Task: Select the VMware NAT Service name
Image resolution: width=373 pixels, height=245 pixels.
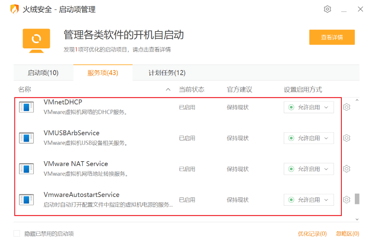Action: point(76,164)
